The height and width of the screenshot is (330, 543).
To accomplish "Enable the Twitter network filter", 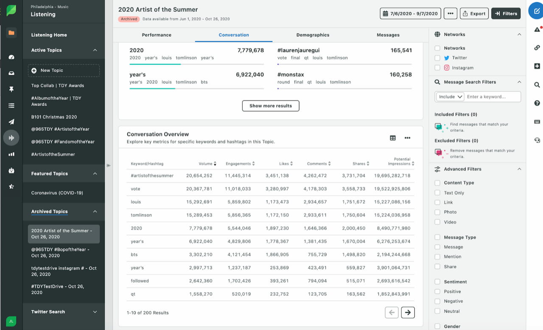I will 437,58.
